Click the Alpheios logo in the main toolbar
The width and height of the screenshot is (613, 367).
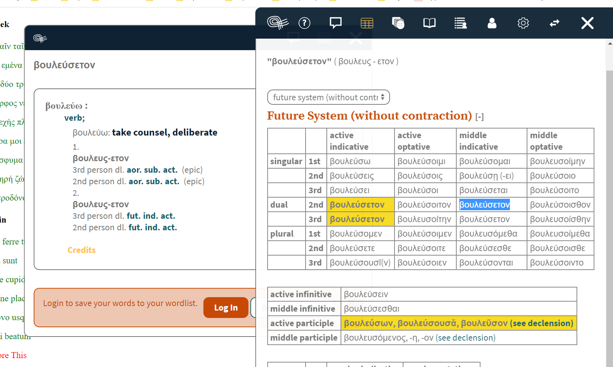[x=277, y=23]
